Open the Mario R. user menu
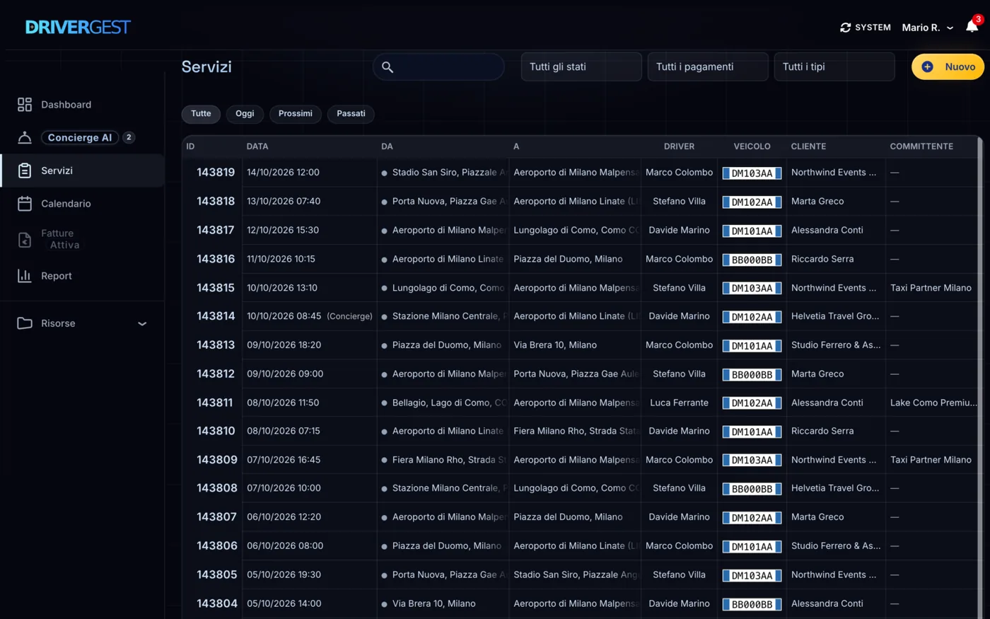990x619 pixels. pyautogui.click(x=927, y=28)
